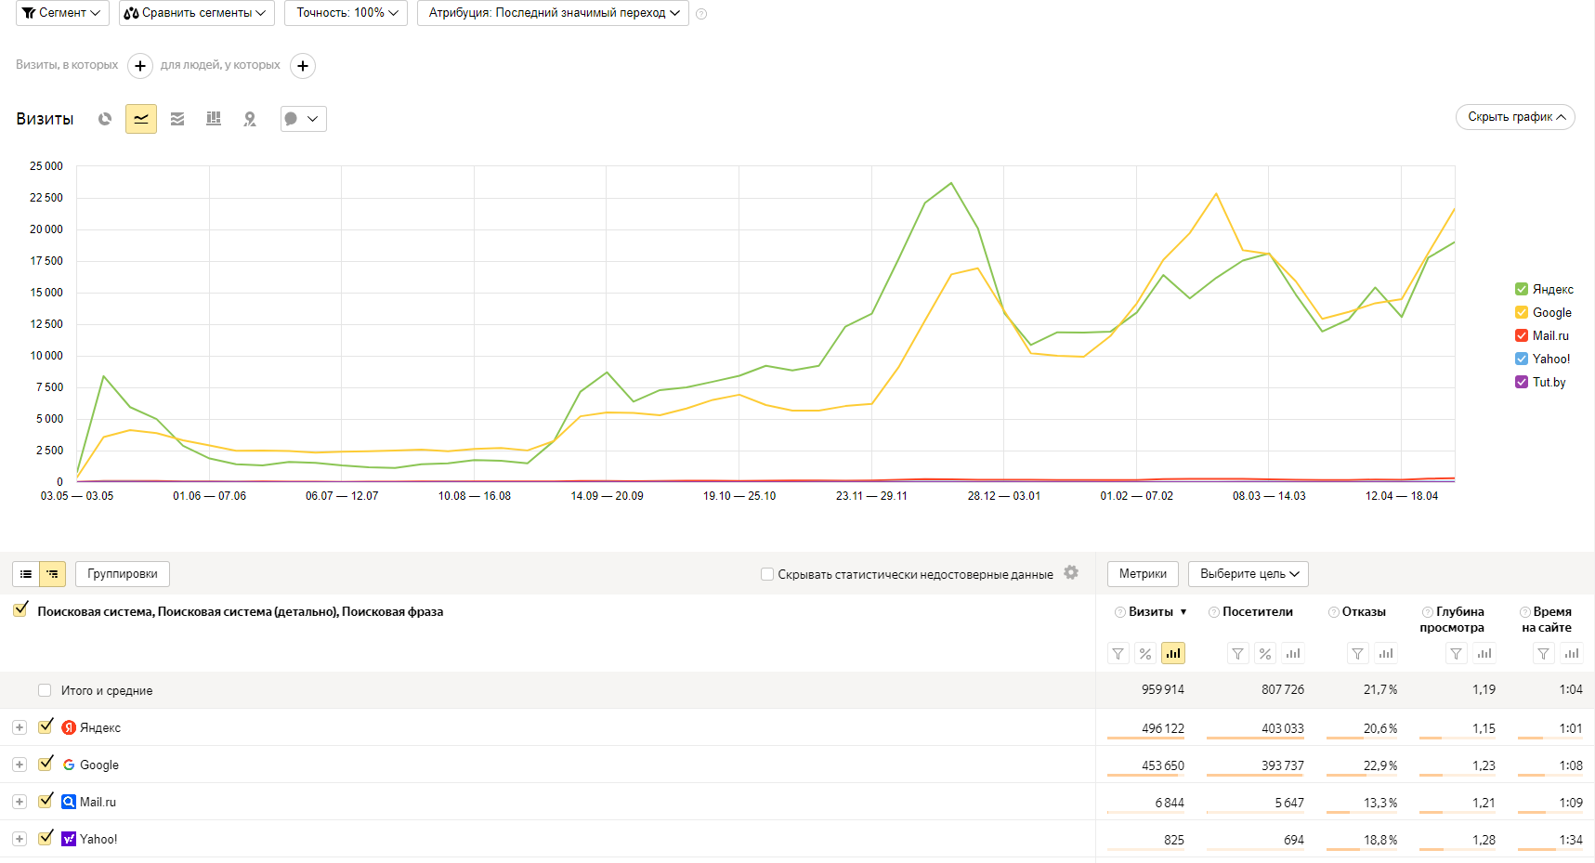This screenshot has width=1595, height=863.
Task: Open the Выберите цель goal dropdown
Action: click(1248, 574)
